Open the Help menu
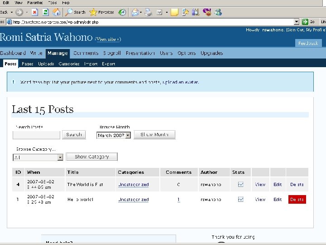This screenshot has height=245, width=326. (66, 3)
